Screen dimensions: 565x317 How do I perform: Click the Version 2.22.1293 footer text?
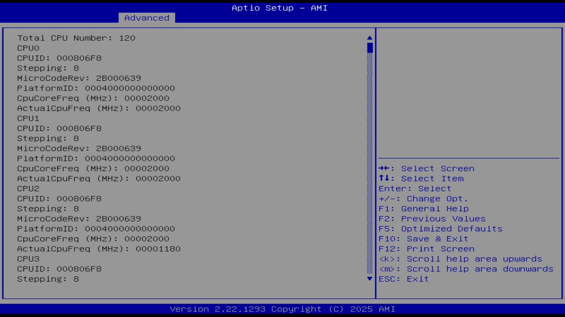point(282,309)
